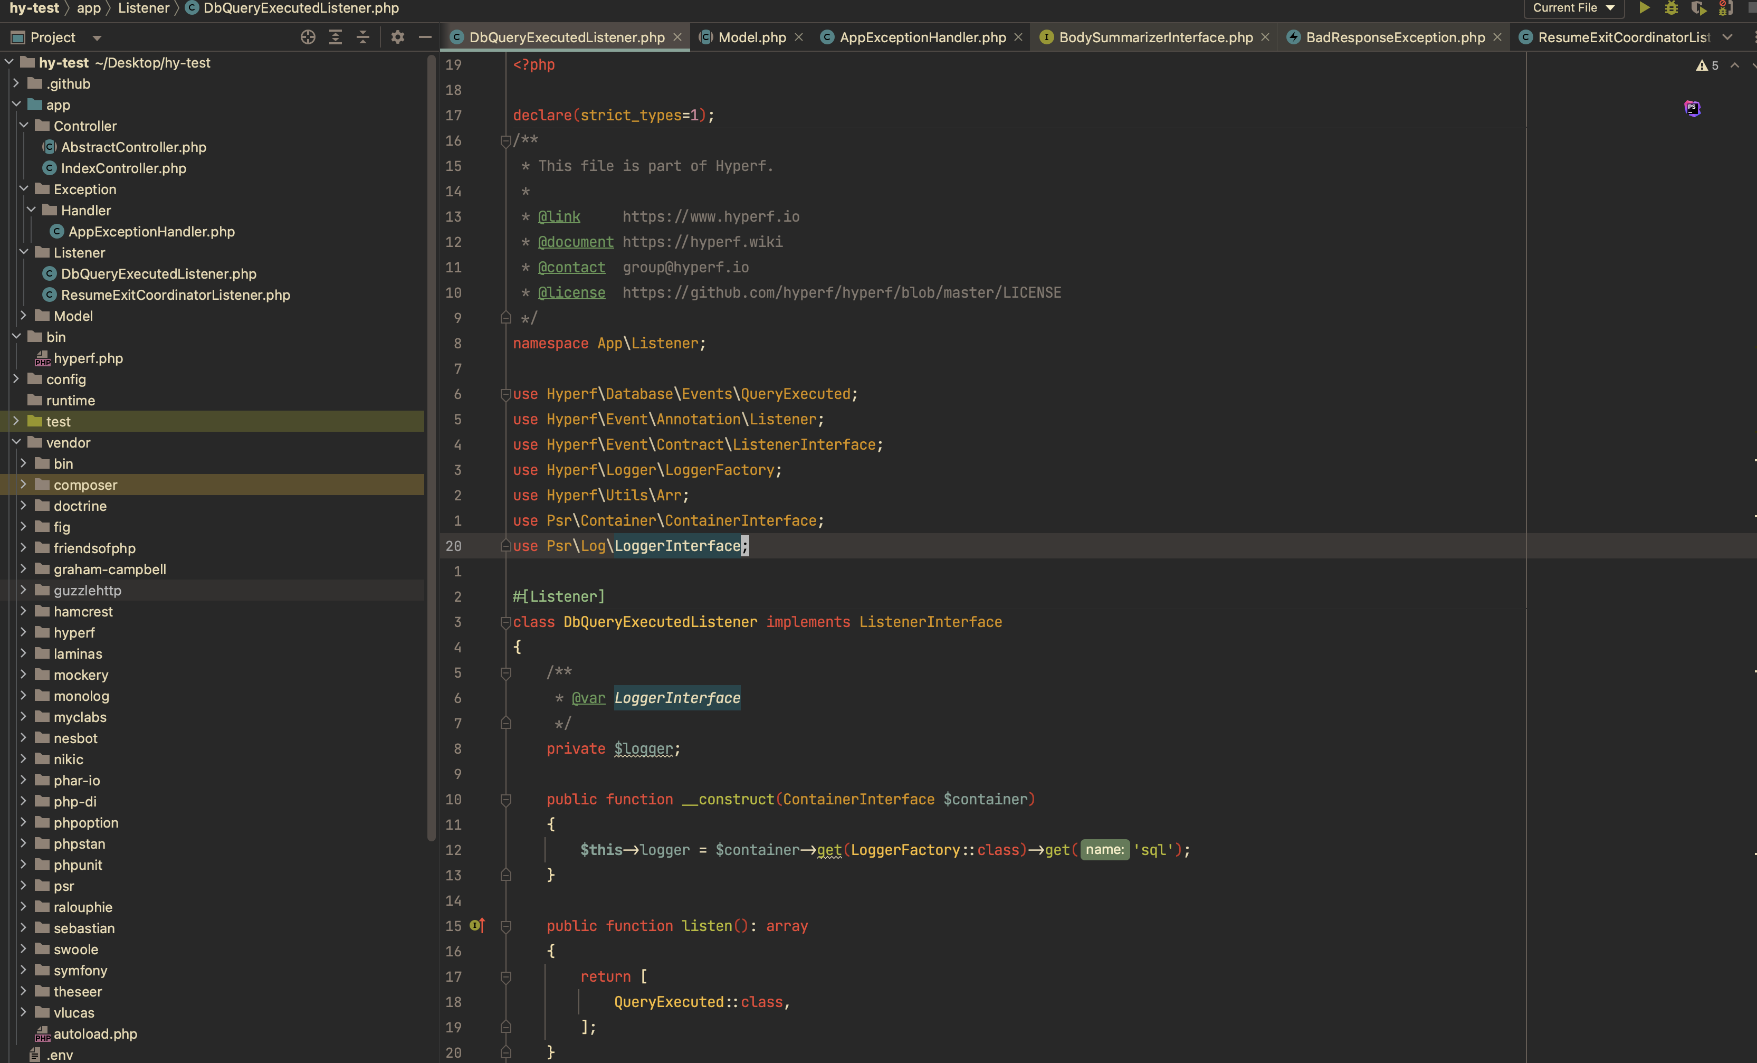Open IndexController.php in project tree

tap(123, 168)
